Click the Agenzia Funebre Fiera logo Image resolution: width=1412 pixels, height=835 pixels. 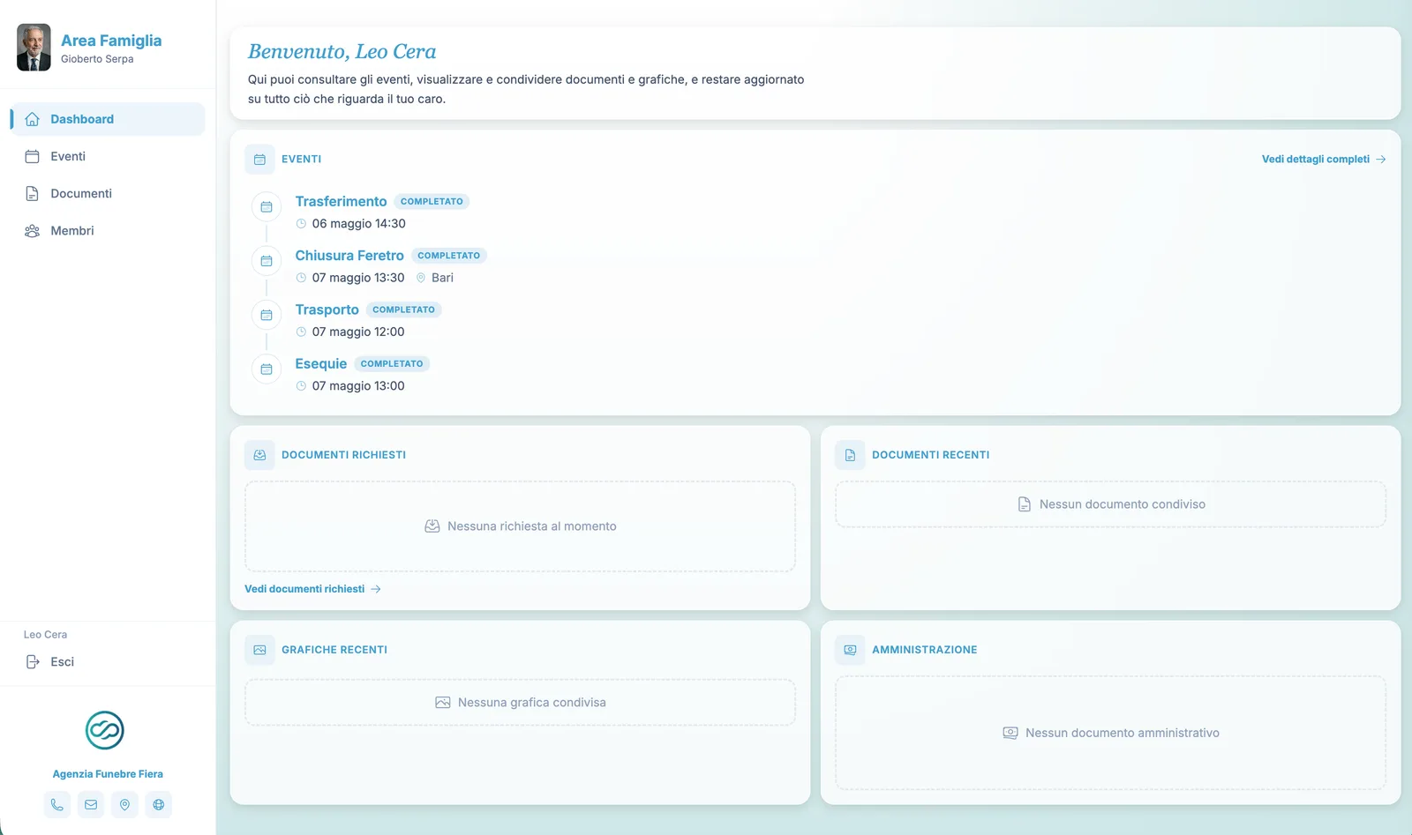pyautogui.click(x=105, y=730)
